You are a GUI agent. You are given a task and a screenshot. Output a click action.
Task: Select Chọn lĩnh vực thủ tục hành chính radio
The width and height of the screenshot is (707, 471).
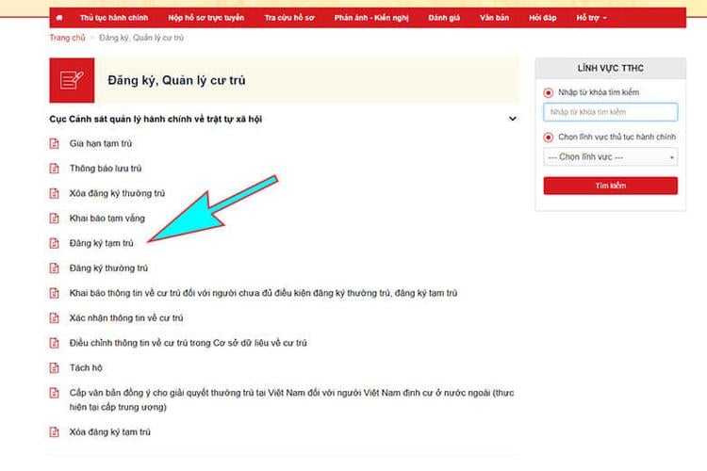549,137
